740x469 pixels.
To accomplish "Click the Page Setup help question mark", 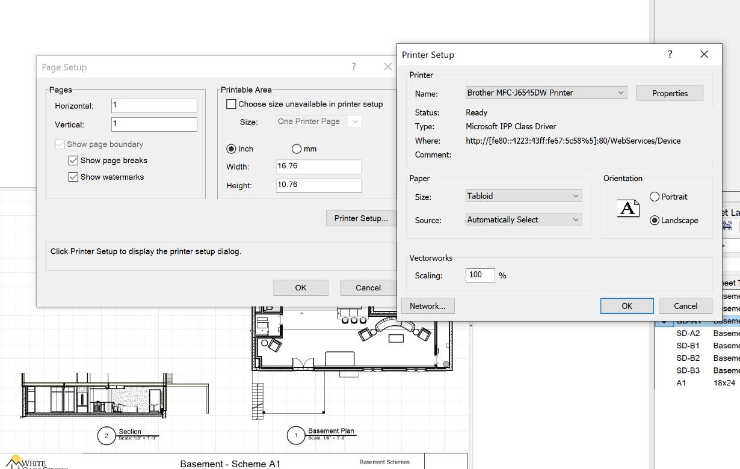I will click(x=354, y=67).
